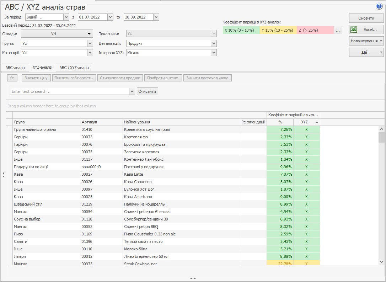Click the Excel export button
The image size is (386, 282).
[366, 30]
